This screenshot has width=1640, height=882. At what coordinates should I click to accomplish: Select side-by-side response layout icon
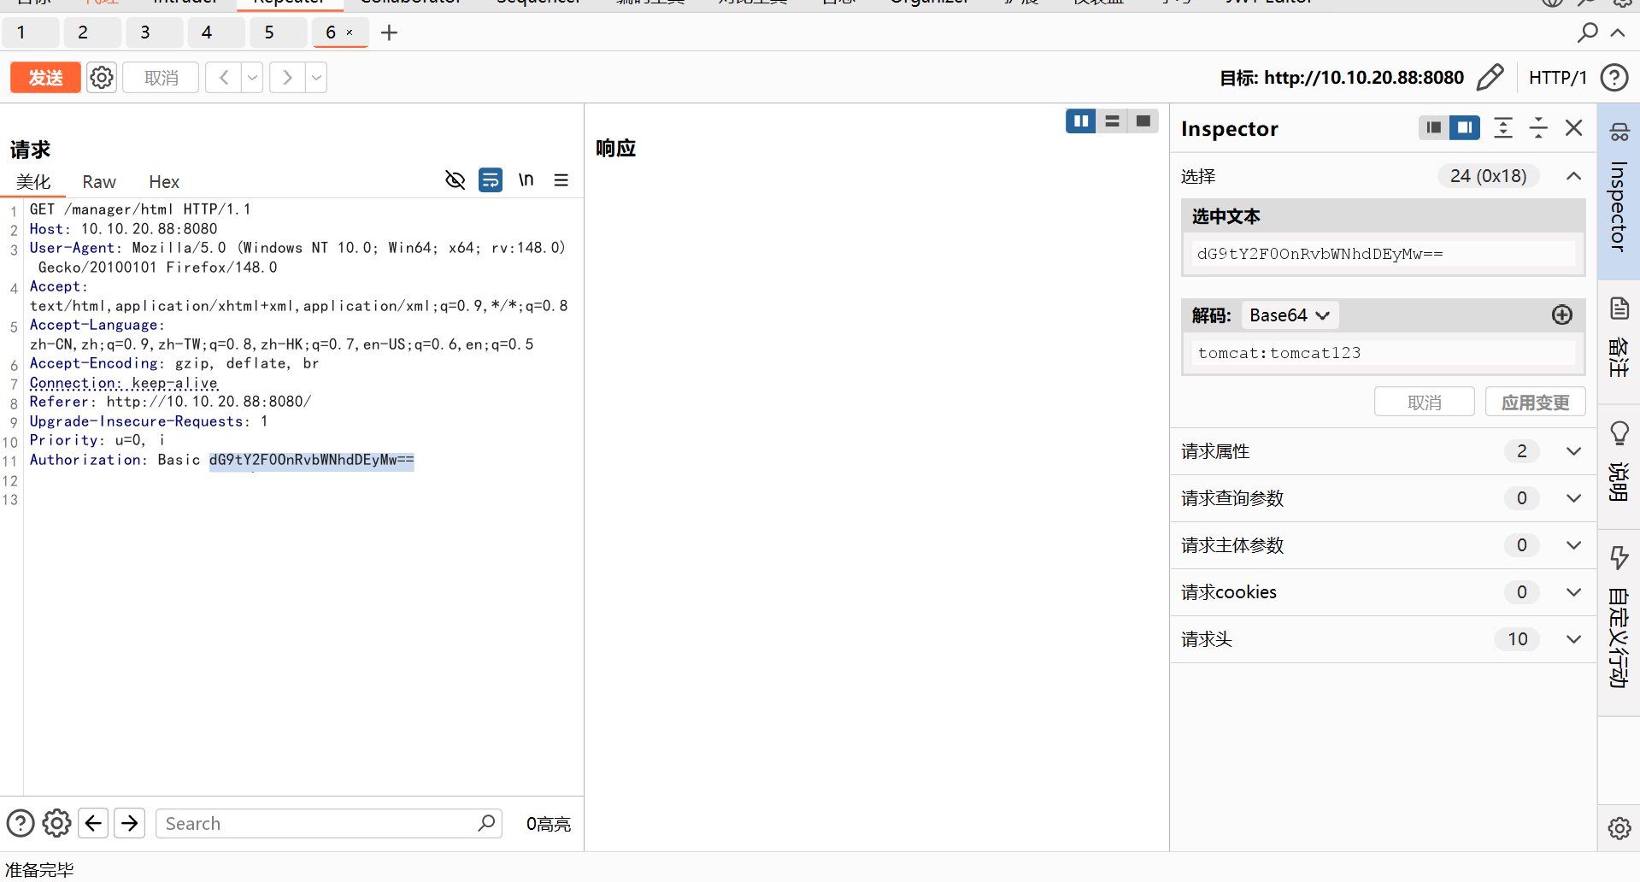point(1080,121)
